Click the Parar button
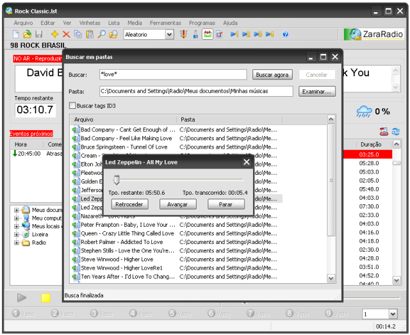 (225, 204)
